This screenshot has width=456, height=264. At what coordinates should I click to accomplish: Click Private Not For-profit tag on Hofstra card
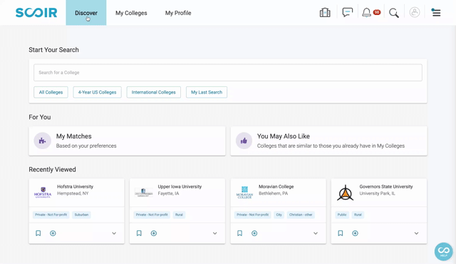51,215
